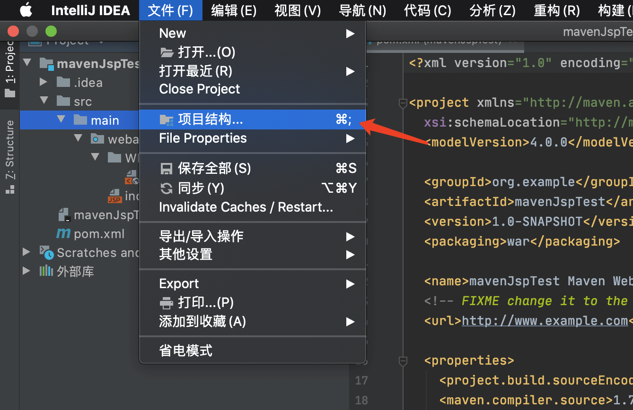
Task: Choose Invalidate Caches / Restart option
Action: pos(246,207)
